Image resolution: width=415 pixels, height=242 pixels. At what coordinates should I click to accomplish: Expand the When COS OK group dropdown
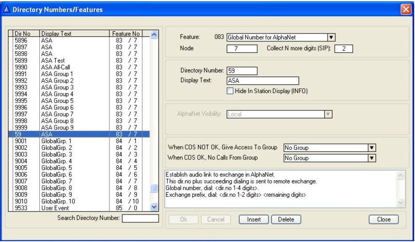click(x=372, y=158)
